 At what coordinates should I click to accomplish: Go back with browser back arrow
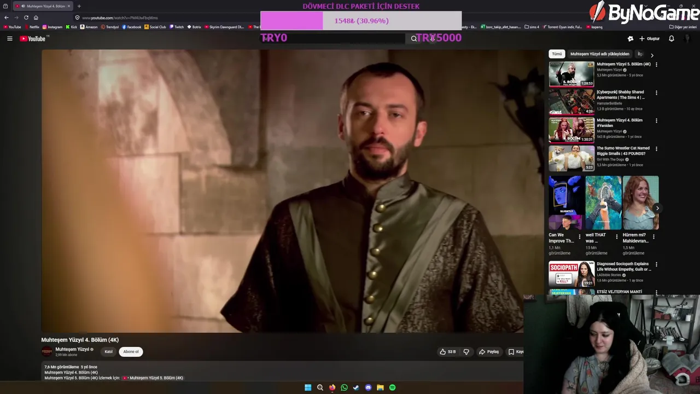[x=6, y=18]
